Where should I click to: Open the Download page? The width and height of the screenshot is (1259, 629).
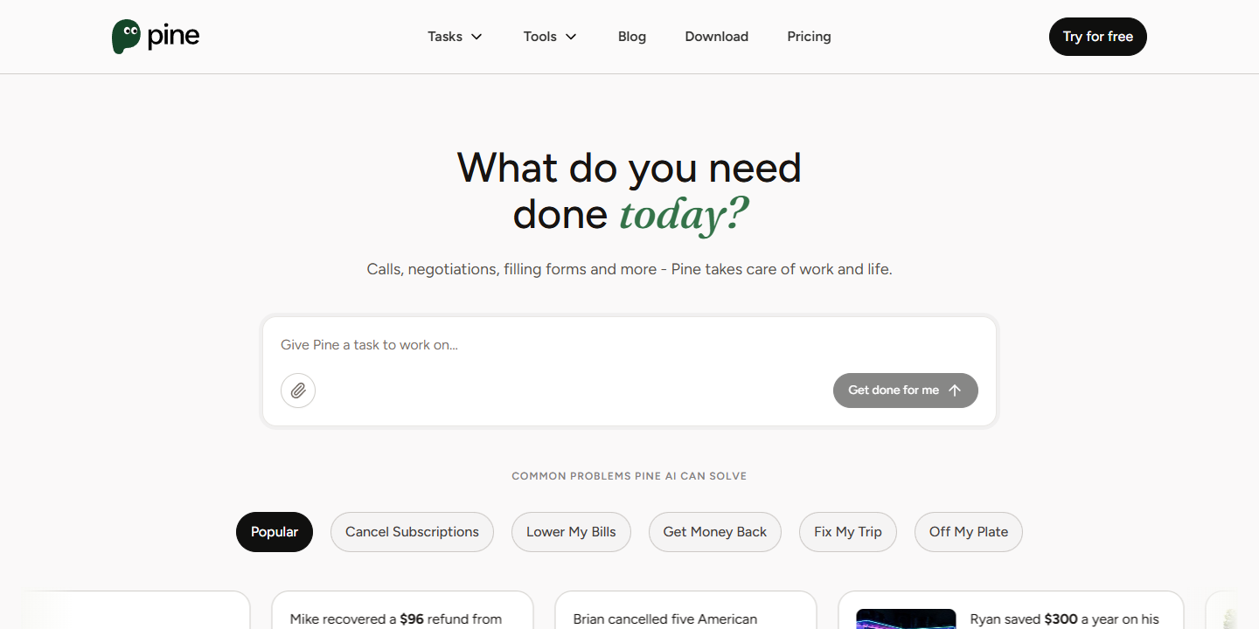point(717,37)
